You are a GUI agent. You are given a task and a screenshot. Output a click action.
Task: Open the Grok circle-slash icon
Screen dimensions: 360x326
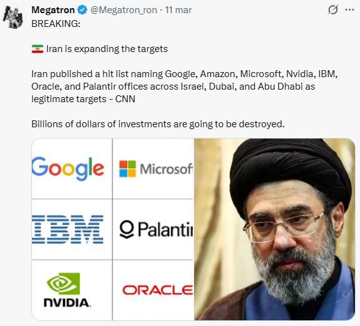coord(333,10)
